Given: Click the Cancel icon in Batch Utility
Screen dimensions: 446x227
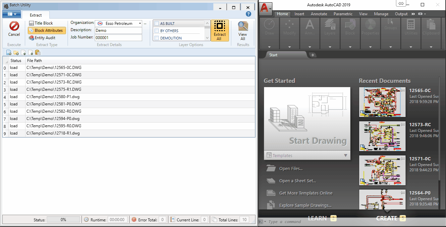Looking at the screenshot, I should [x=14, y=26].
